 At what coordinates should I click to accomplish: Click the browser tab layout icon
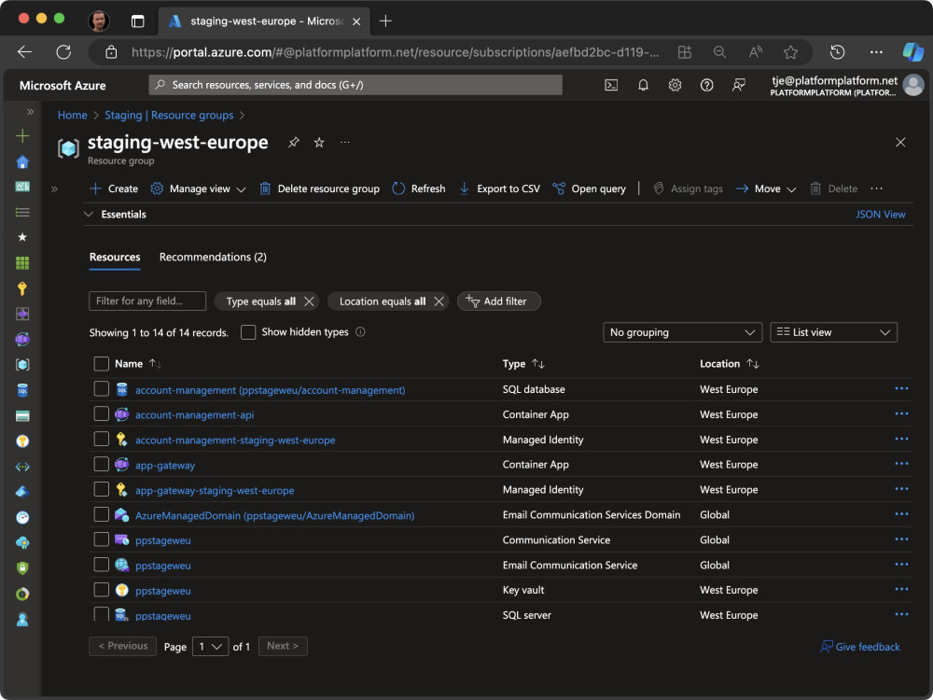click(x=137, y=21)
